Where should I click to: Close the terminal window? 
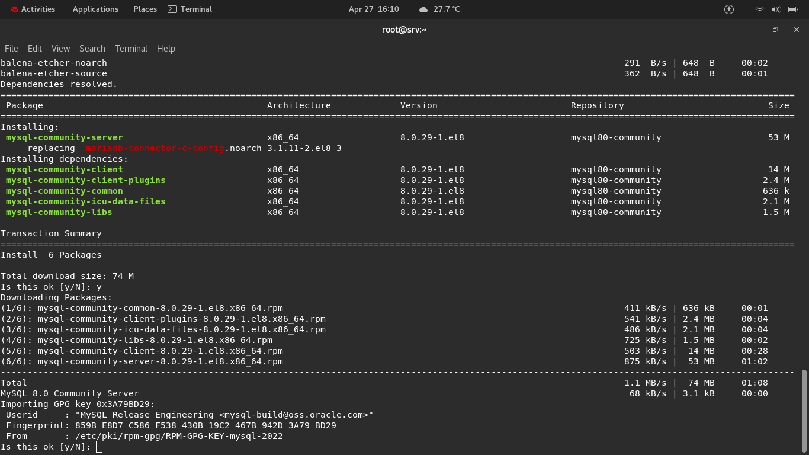[x=797, y=30]
